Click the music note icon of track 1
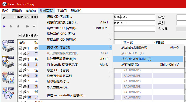This screenshot has height=102, width=186. pyautogui.click(x=25, y=48)
